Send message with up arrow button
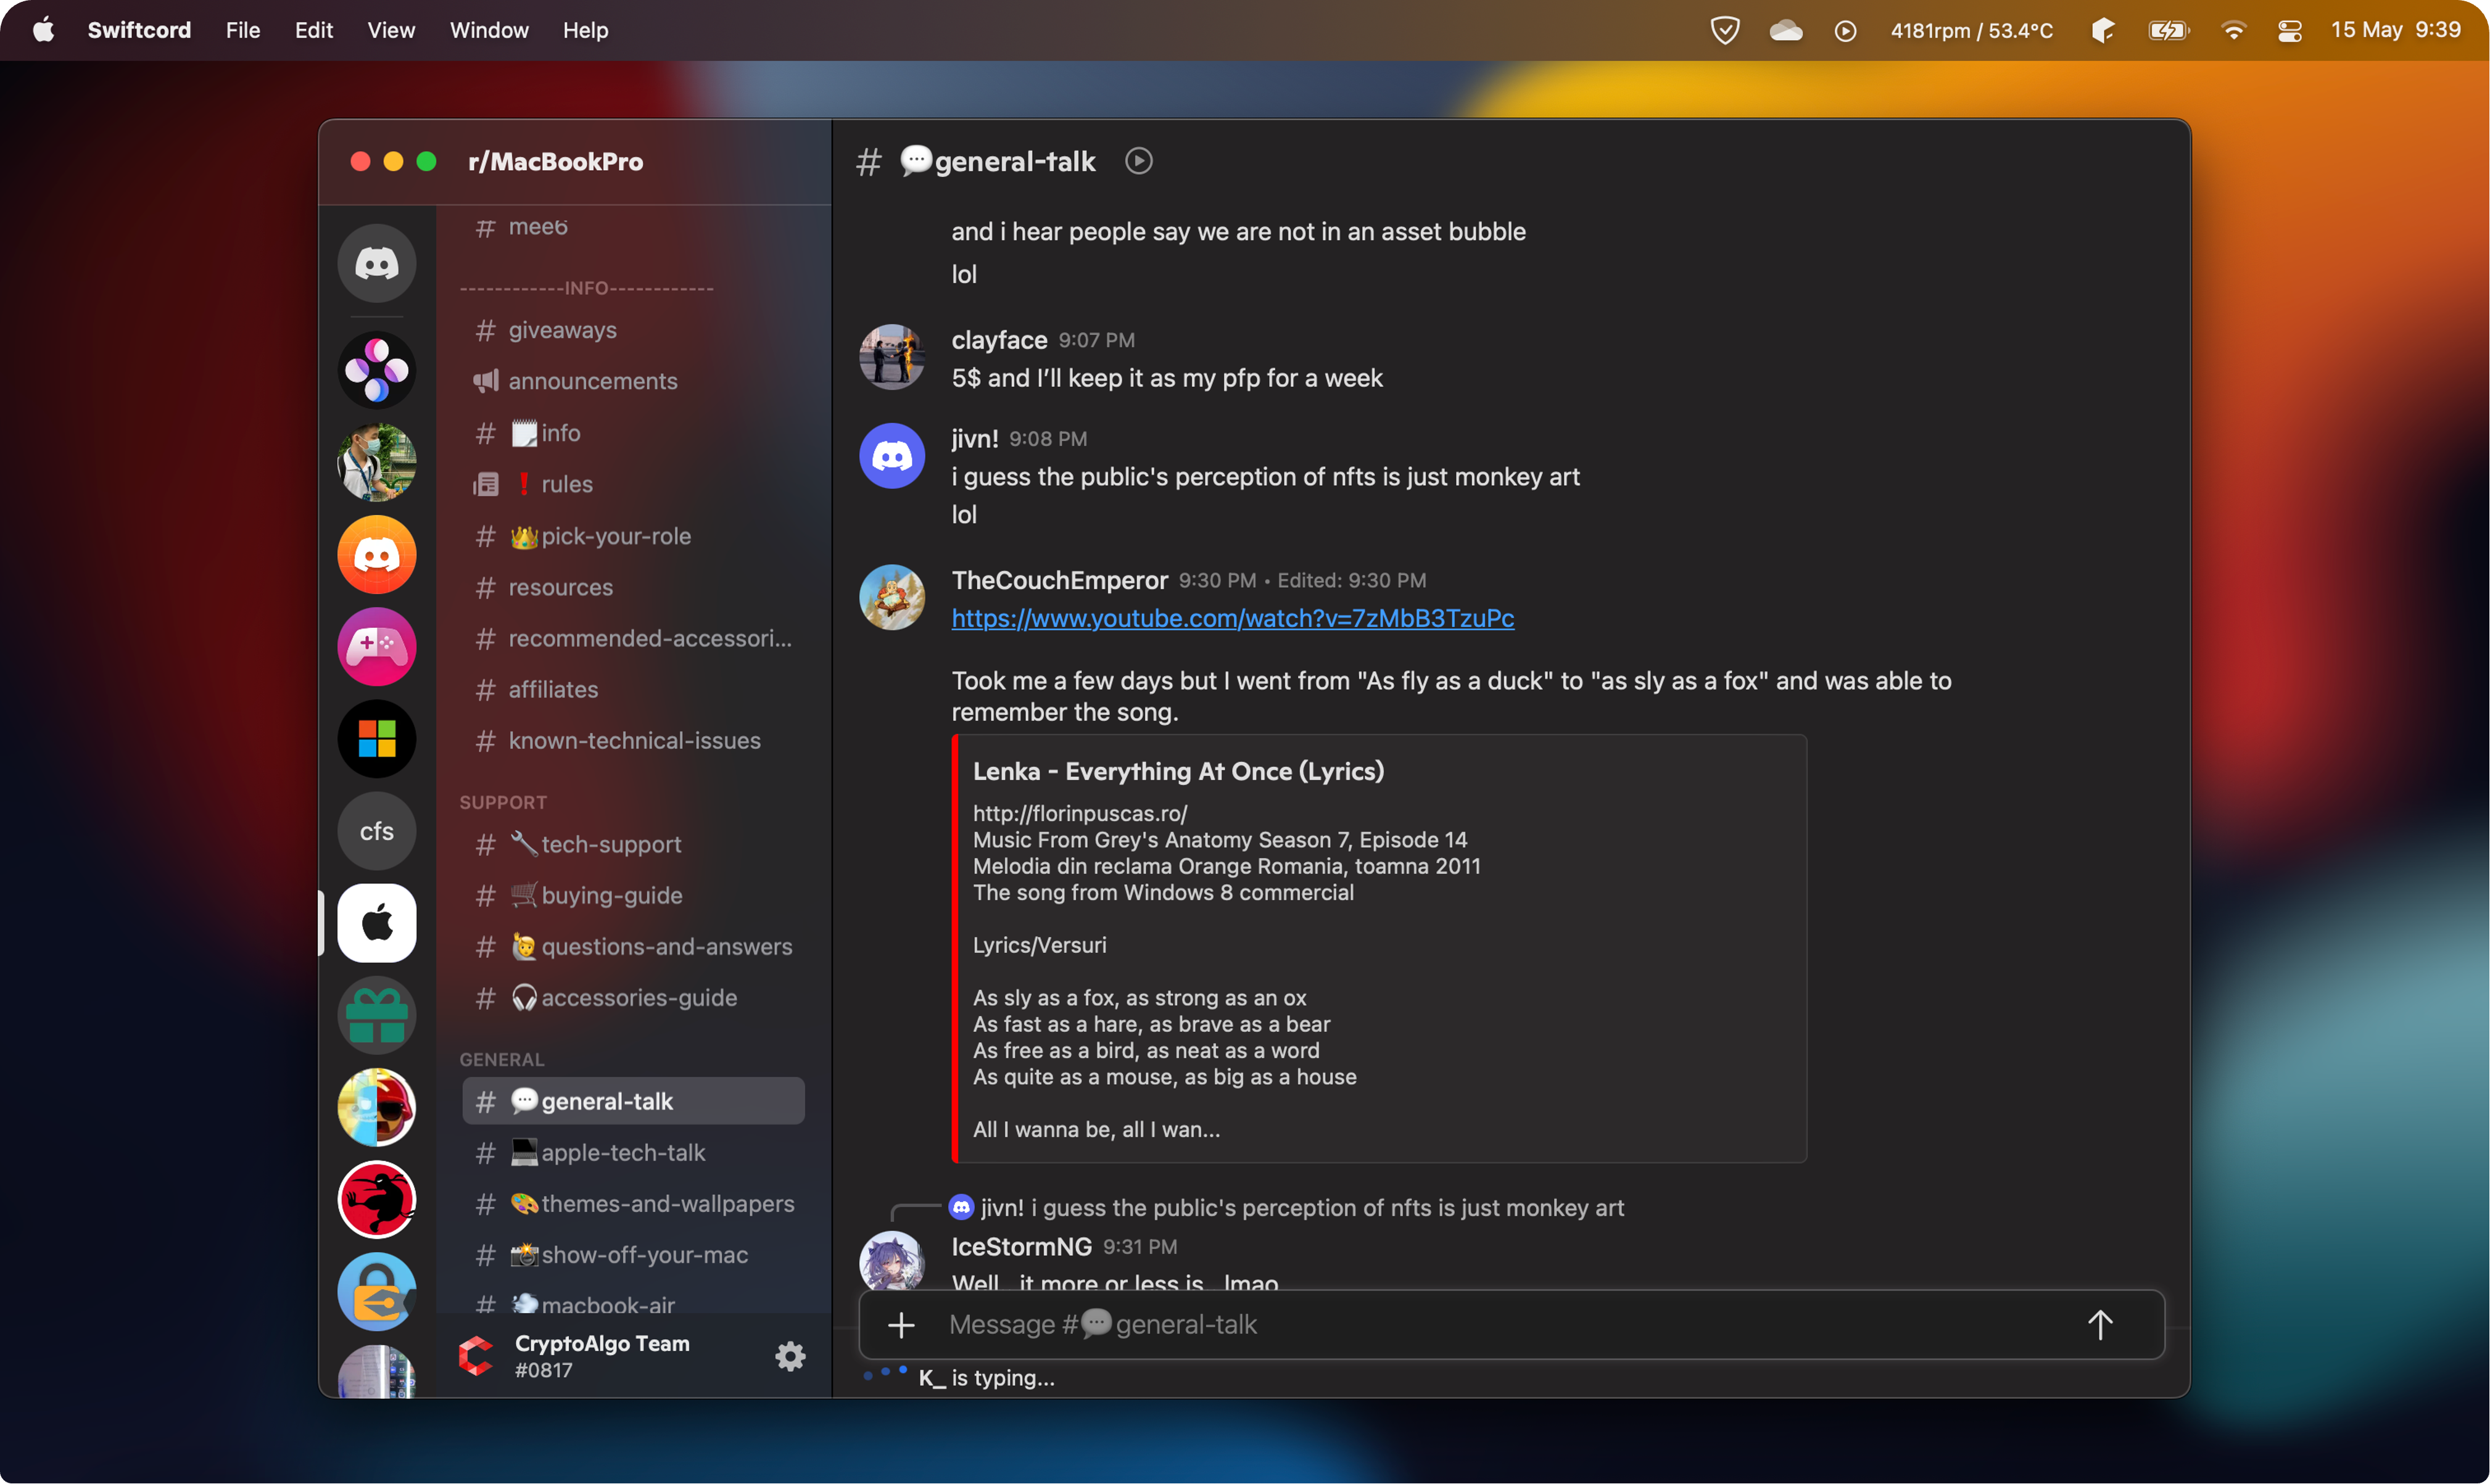 pyautogui.click(x=2099, y=1325)
